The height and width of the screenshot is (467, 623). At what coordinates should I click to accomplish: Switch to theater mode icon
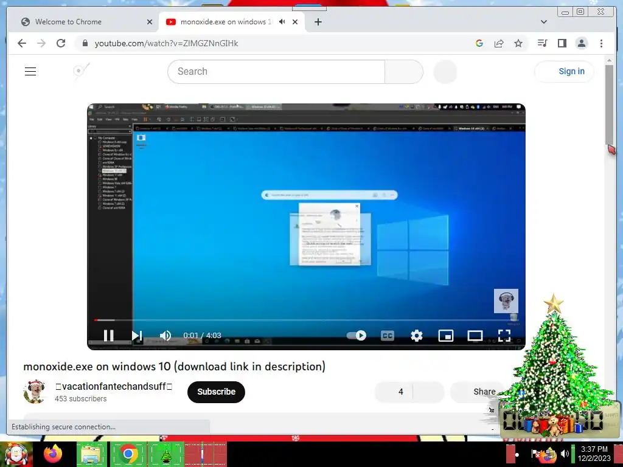475,336
